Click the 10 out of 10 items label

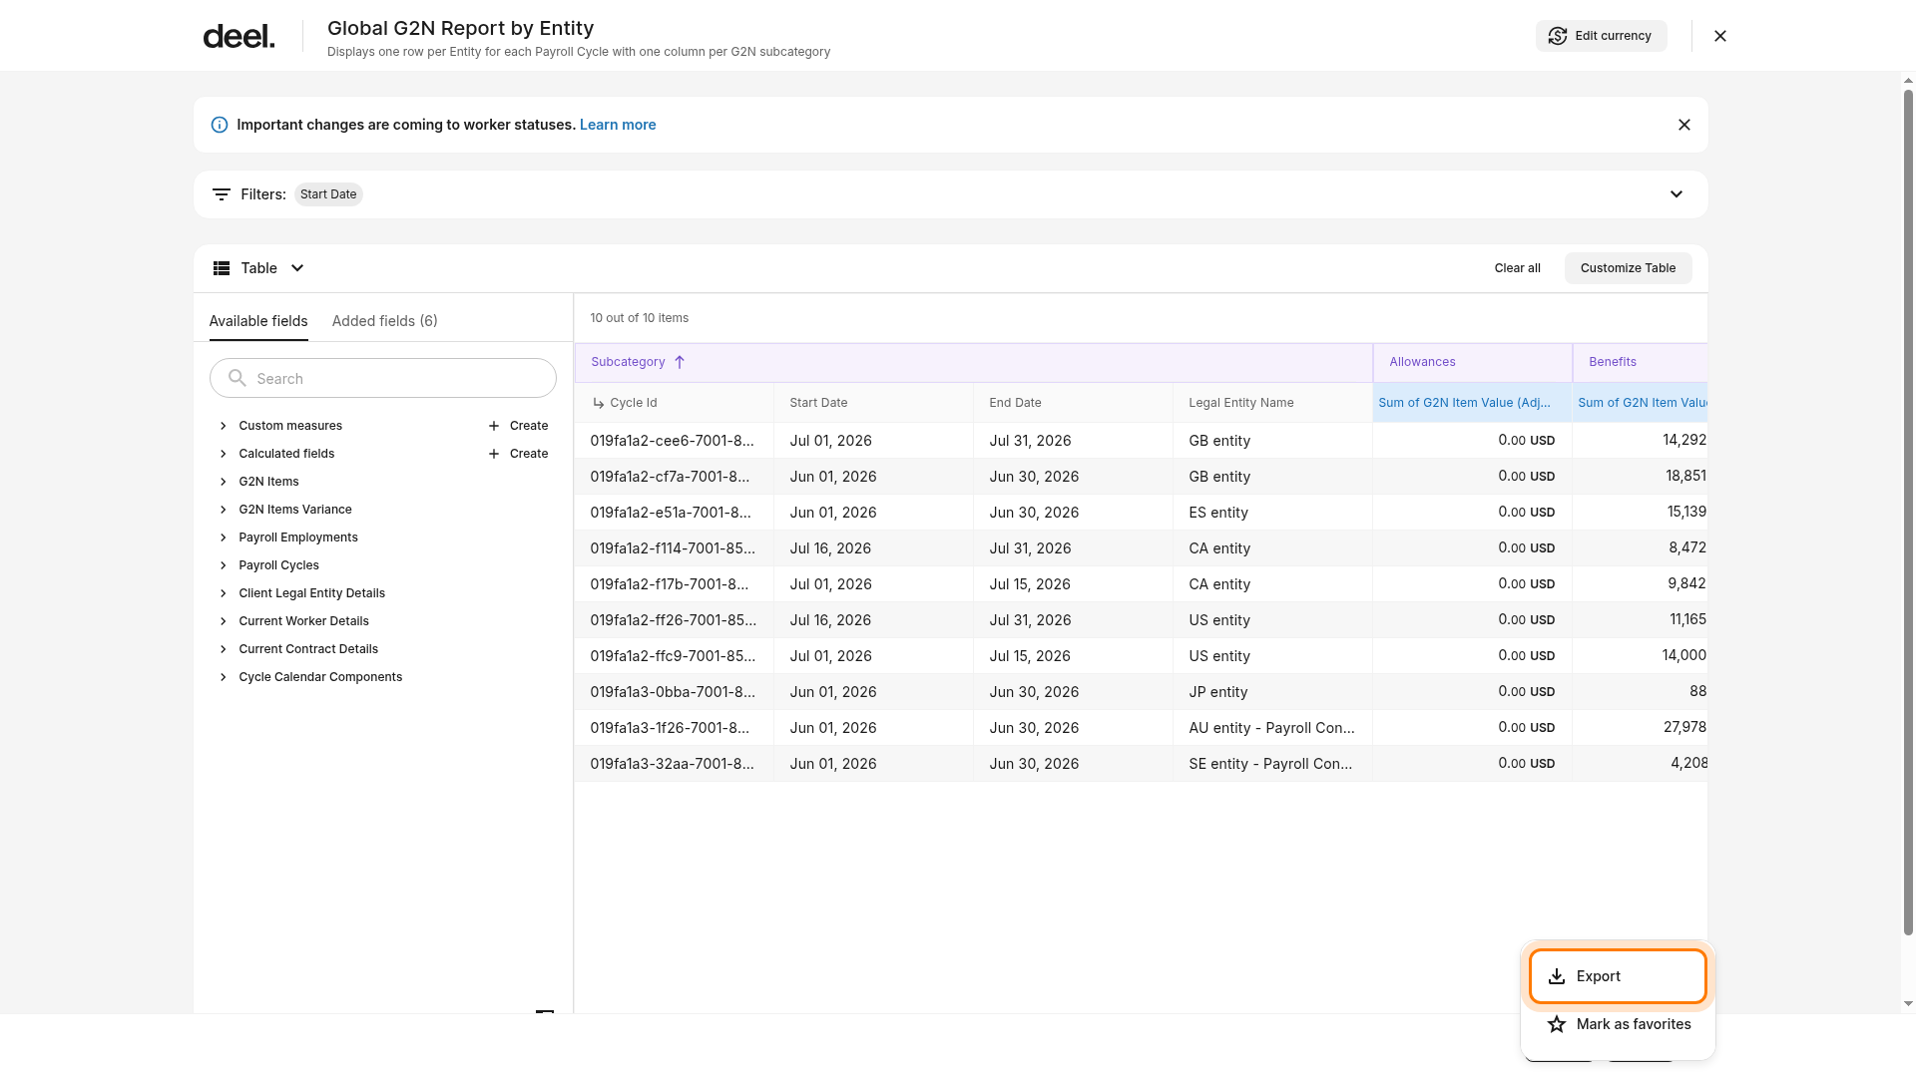tap(640, 318)
